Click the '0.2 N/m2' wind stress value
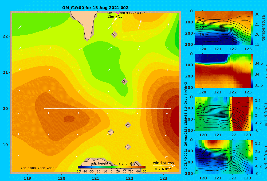Viewport: 267px width, 181px height. pyautogui.click(x=163, y=169)
